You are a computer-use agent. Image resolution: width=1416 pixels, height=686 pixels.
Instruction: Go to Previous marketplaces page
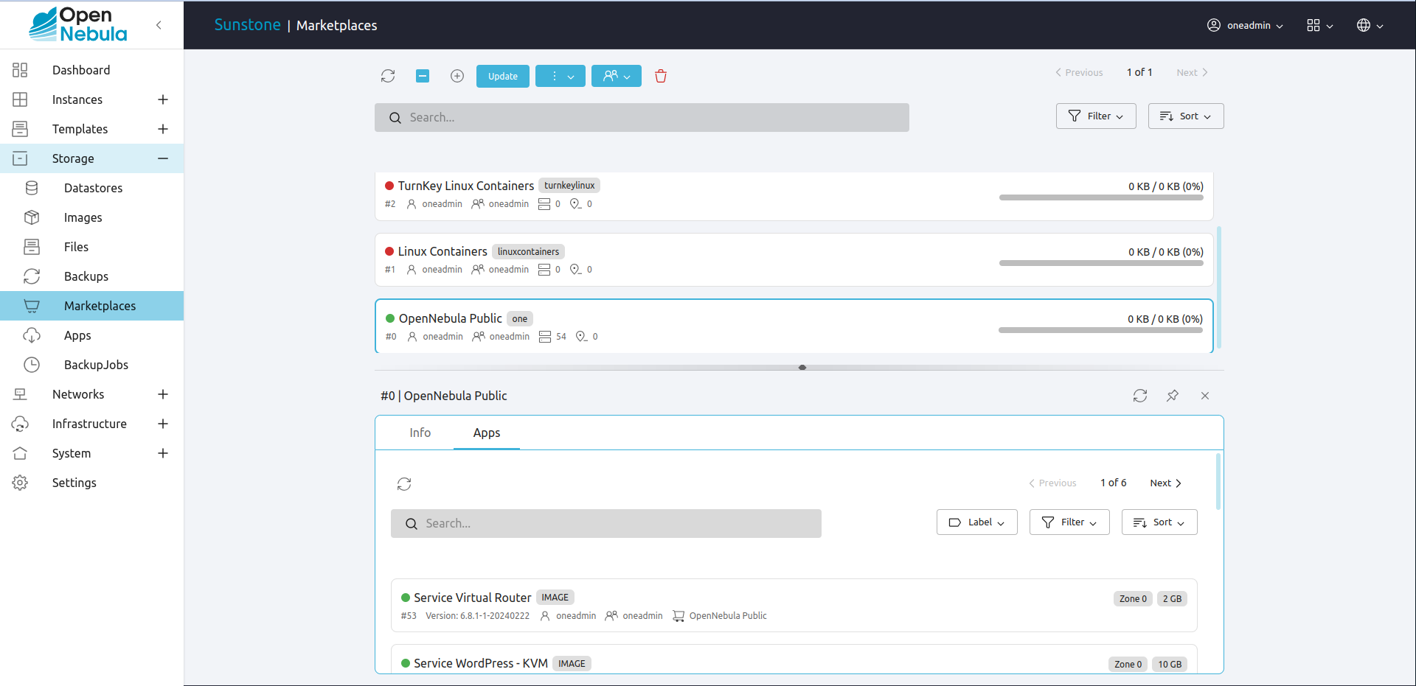(1079, 72)
